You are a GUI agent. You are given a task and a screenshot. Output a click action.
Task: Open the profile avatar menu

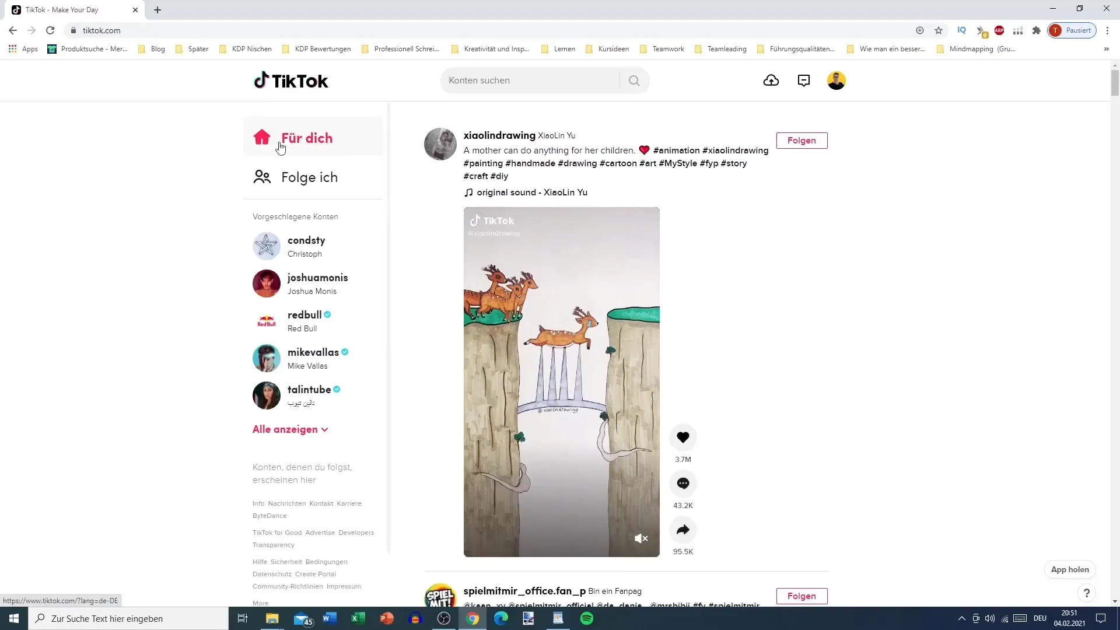point(836,80)
